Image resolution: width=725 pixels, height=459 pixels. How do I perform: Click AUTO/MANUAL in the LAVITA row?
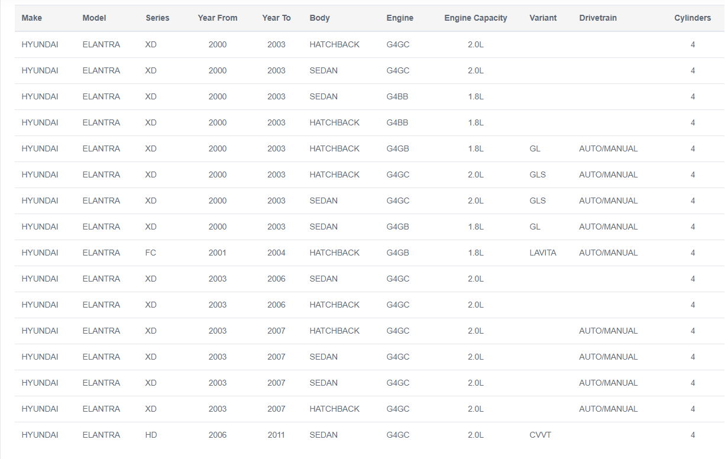click(x=609, y=253)
